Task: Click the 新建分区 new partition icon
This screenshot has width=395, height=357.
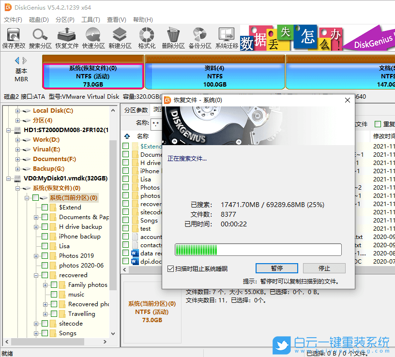Action: click(x=120, y=38)
